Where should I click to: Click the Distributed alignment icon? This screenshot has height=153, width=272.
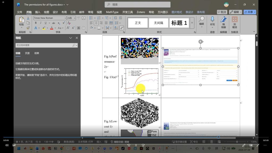pos(111,23)
